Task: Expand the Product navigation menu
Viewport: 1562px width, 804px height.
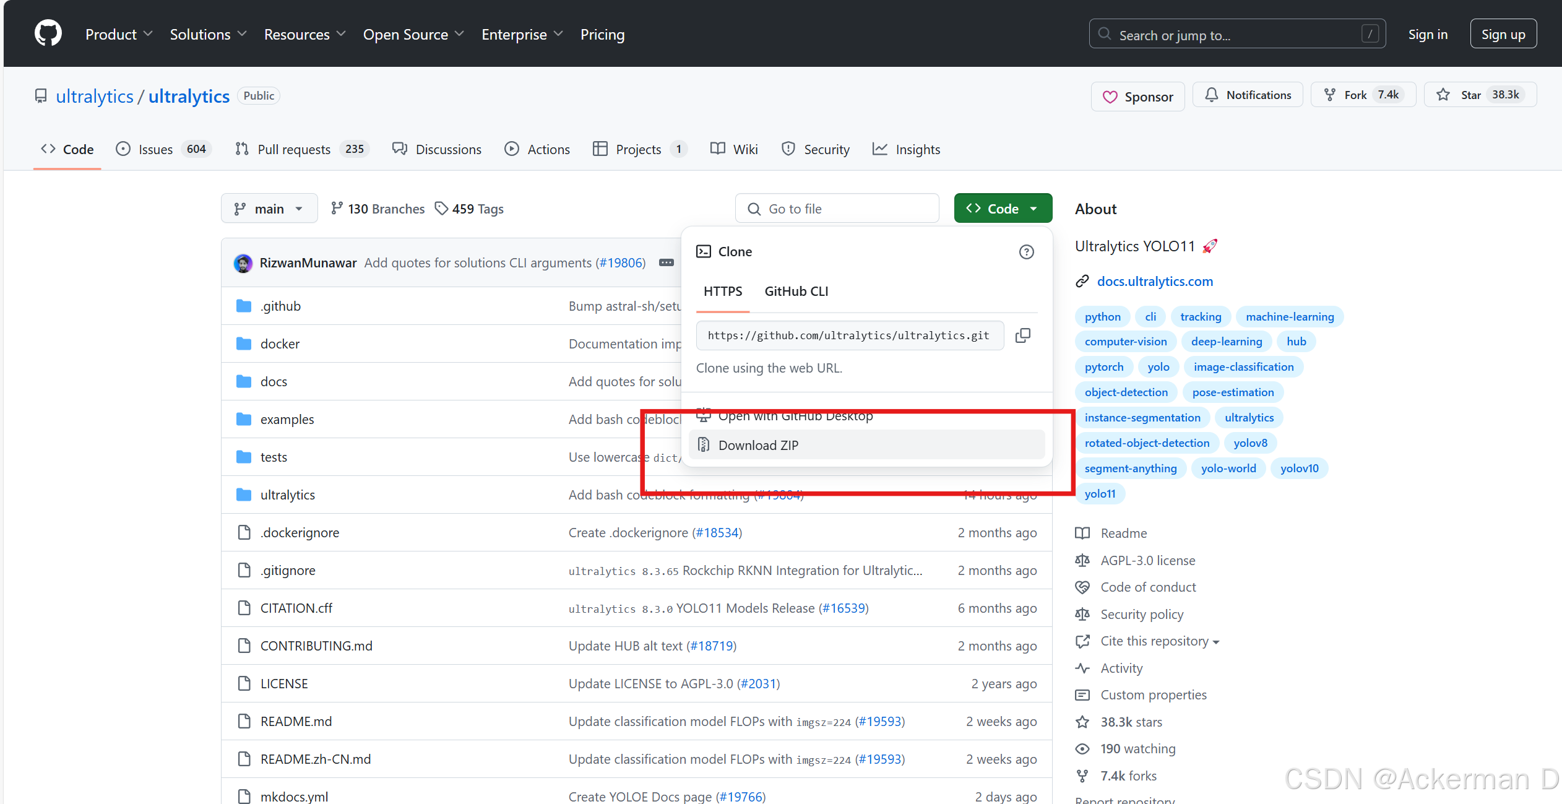Action: 118,34
